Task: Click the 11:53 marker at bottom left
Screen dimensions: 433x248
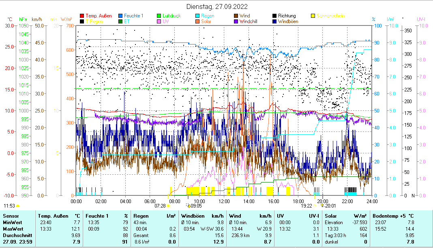Action: (x=9, y=206)
